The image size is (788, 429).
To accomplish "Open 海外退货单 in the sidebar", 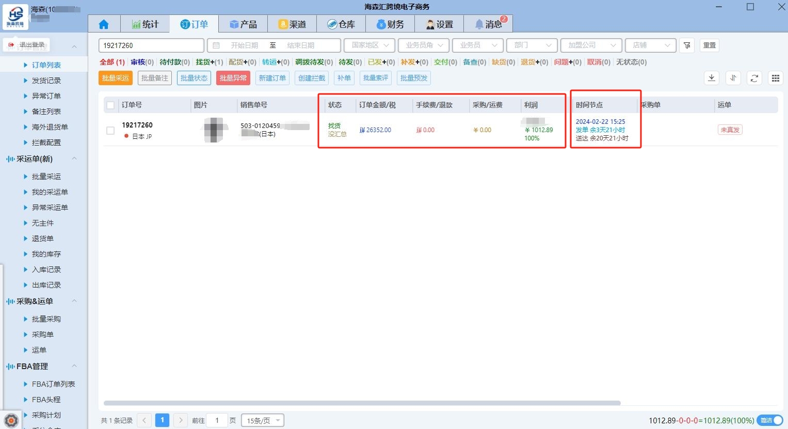I will (x=50, y=127).
